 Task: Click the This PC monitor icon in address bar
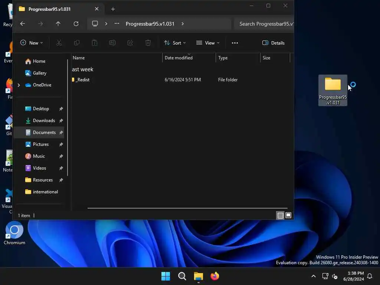point(95,24)
